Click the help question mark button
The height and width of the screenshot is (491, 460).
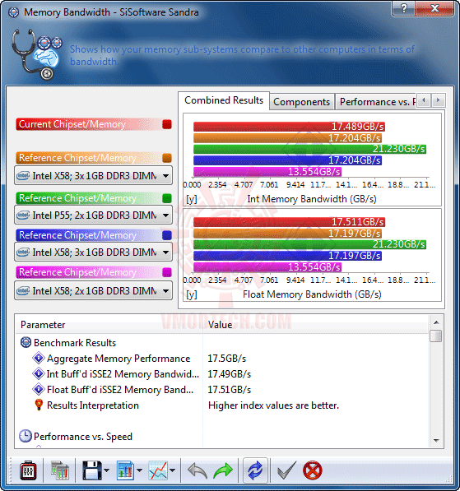click(403, 8)
